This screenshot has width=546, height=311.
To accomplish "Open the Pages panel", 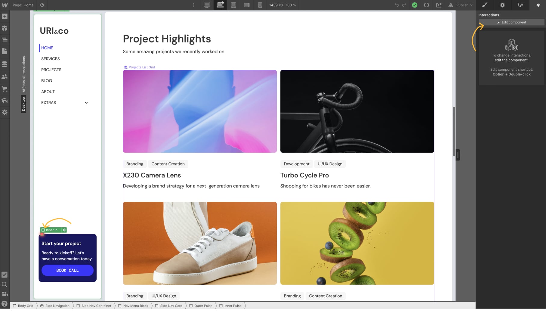I will tap(5, 51).
